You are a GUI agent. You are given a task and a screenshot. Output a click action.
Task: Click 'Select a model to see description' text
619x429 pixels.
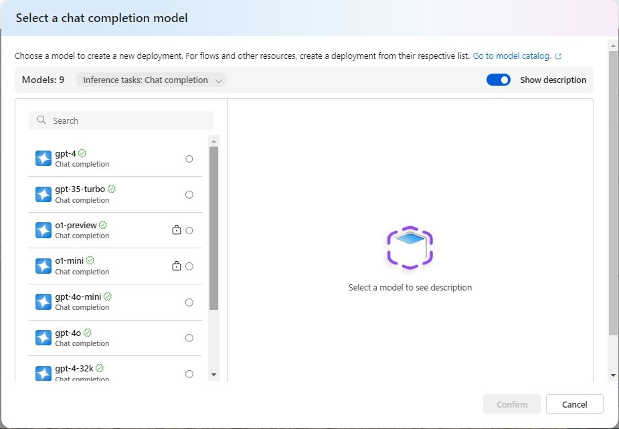(410, 287)
